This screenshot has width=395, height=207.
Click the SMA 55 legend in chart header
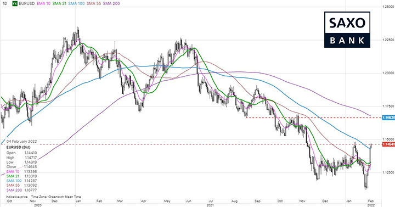tap(94, 3)
